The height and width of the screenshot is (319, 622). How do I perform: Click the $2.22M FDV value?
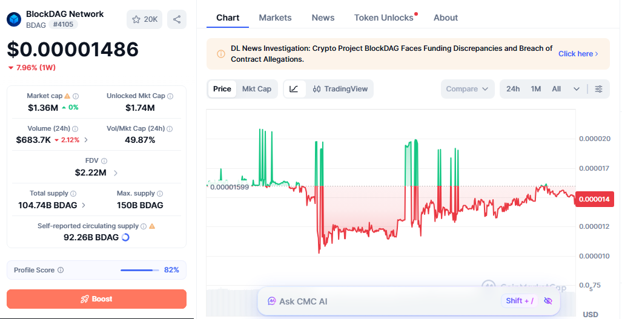coord(90,173)
